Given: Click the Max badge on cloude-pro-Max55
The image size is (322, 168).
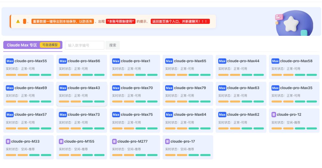Looking at the screenshot, I should point(10,61).
